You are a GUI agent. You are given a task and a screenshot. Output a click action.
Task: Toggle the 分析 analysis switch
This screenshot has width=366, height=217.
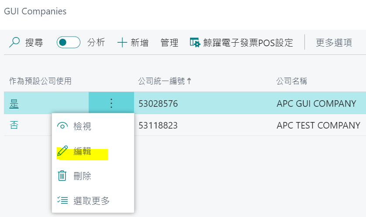[x=69, y=42]
